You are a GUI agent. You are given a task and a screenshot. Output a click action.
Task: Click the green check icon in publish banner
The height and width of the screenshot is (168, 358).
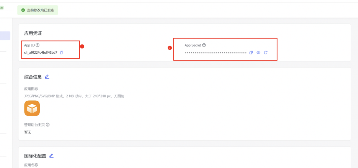23,10
